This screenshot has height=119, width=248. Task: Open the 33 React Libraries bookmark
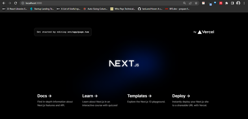(15, 9)
